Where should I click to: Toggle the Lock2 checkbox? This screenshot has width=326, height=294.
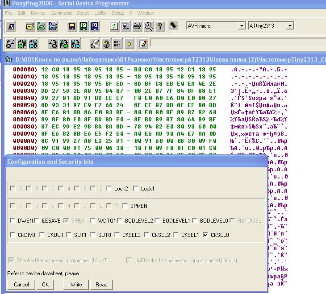(109, 188)
